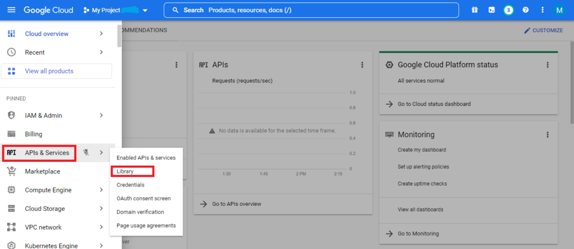The width and height of the screenshot is (574, 249).
Task: Focus the Search products, resources, docs field
Action: (311, 10)
